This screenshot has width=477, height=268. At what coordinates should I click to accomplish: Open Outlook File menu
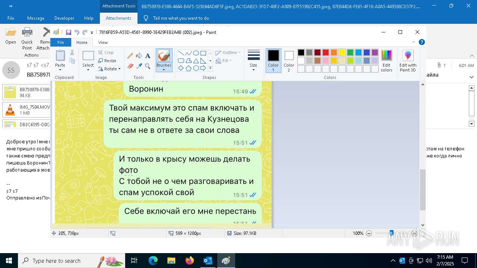11,18
